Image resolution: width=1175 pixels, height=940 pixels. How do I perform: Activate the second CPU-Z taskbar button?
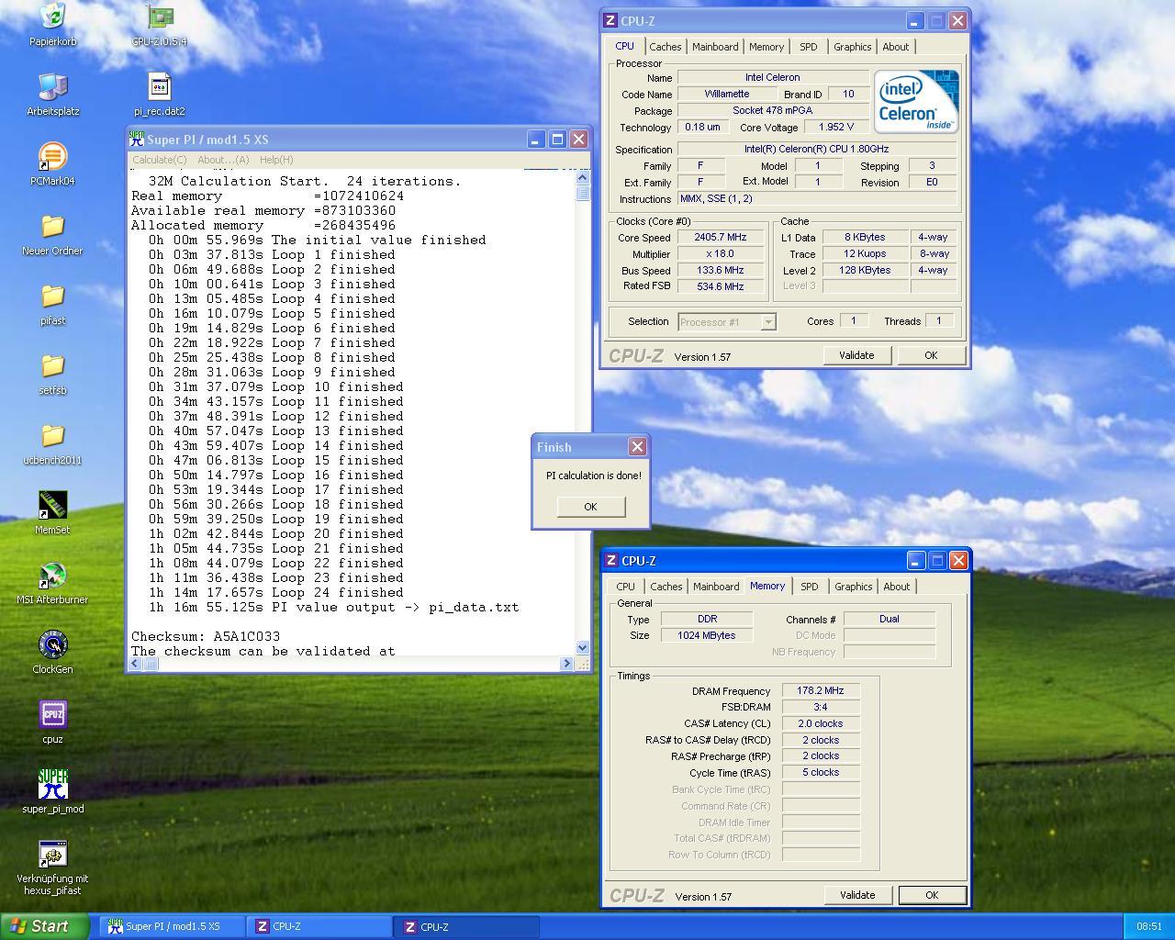467,927
